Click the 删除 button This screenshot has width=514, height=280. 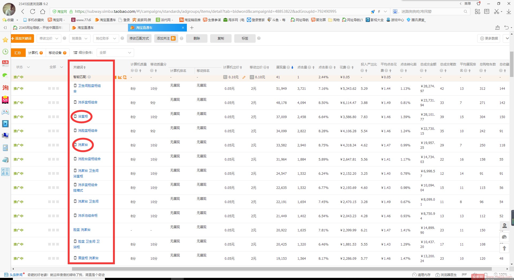197,38
